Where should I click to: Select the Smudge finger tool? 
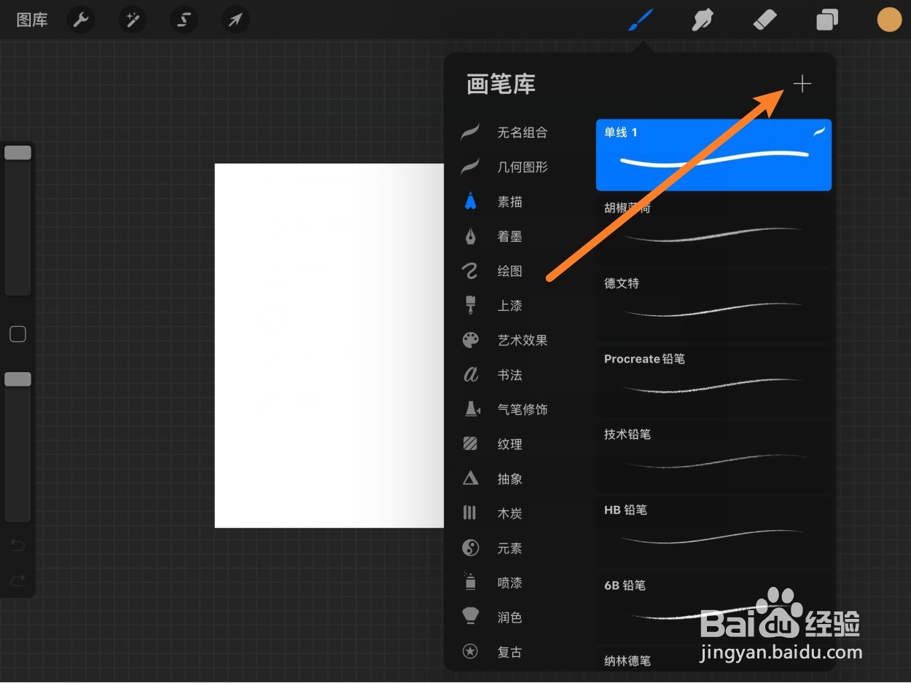point(702,20)
